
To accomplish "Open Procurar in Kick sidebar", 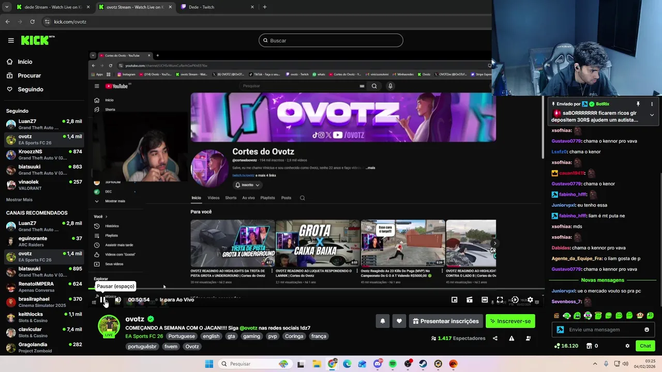I will click(29, 75).
